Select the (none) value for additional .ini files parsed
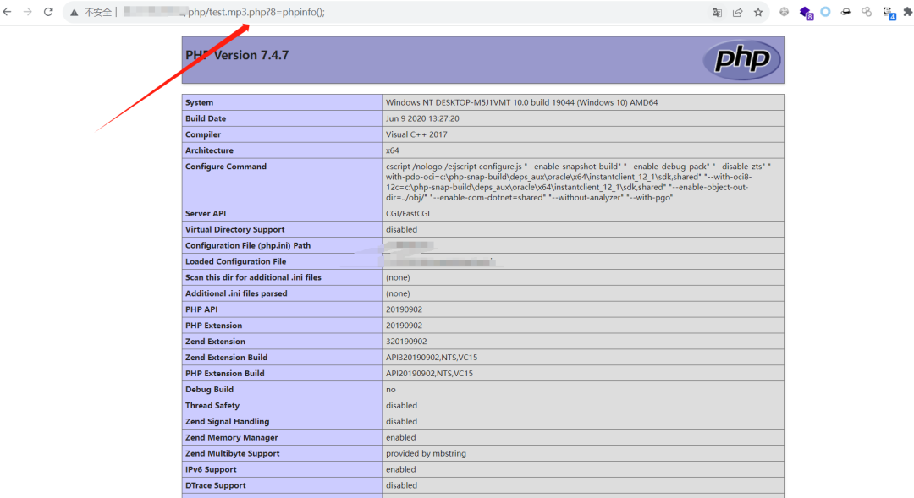The width and height of the screenshot is (914, 498). click(398, 293)
